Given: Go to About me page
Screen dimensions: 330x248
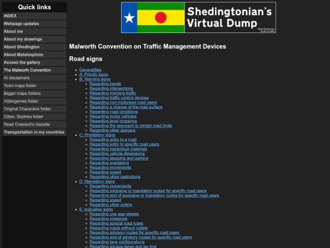Looking at the screenshot, I should (34, 31).
